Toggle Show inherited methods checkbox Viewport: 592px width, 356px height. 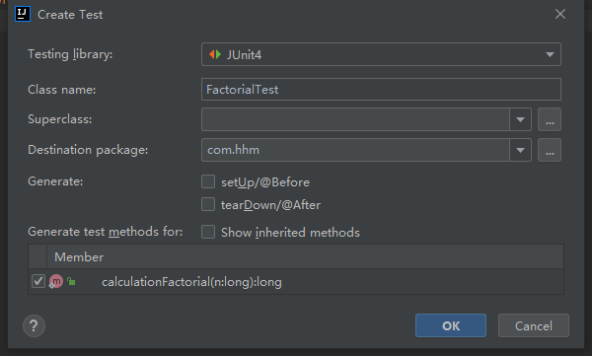click(x=208, y=232)
